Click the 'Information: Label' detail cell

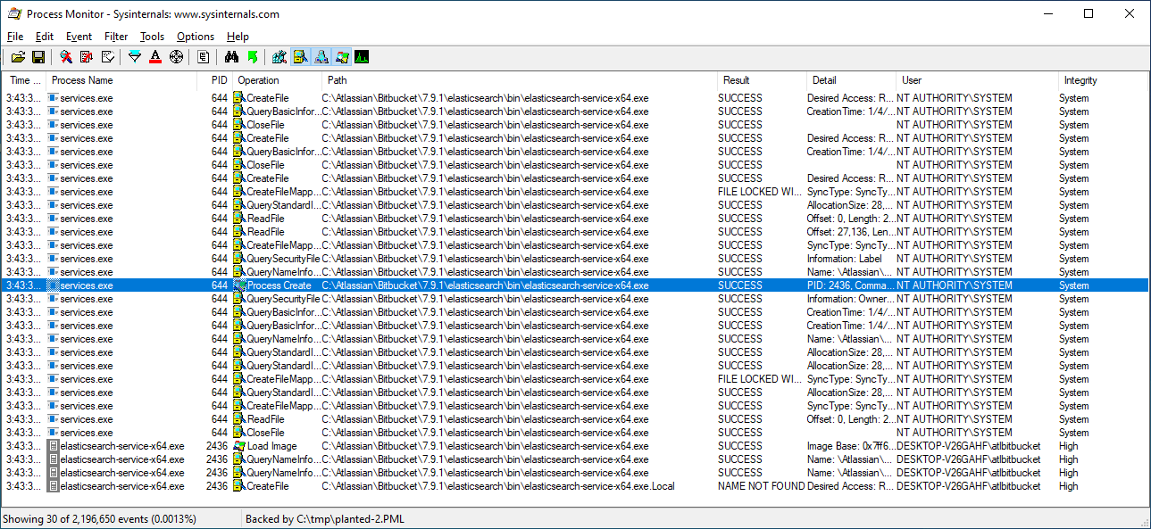[x=845, y=259]
